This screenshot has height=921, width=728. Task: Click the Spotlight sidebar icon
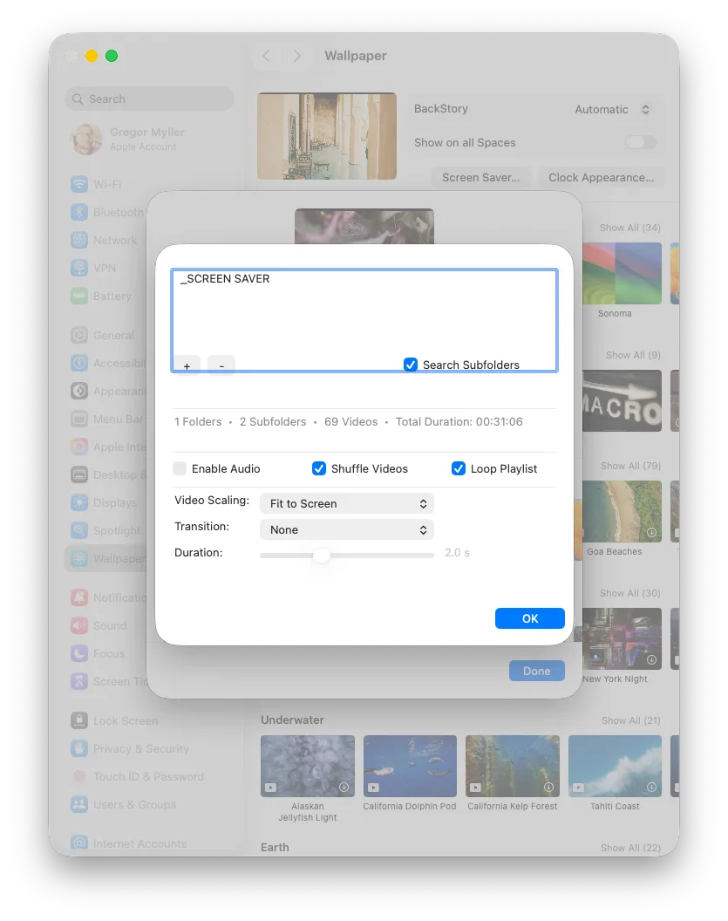click(x=79, y=530)
